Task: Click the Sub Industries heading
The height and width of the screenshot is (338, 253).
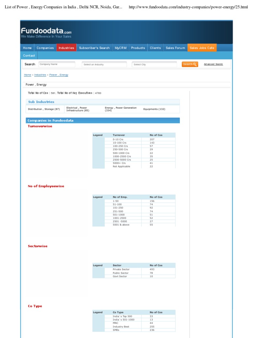Action: click(41, 102)
